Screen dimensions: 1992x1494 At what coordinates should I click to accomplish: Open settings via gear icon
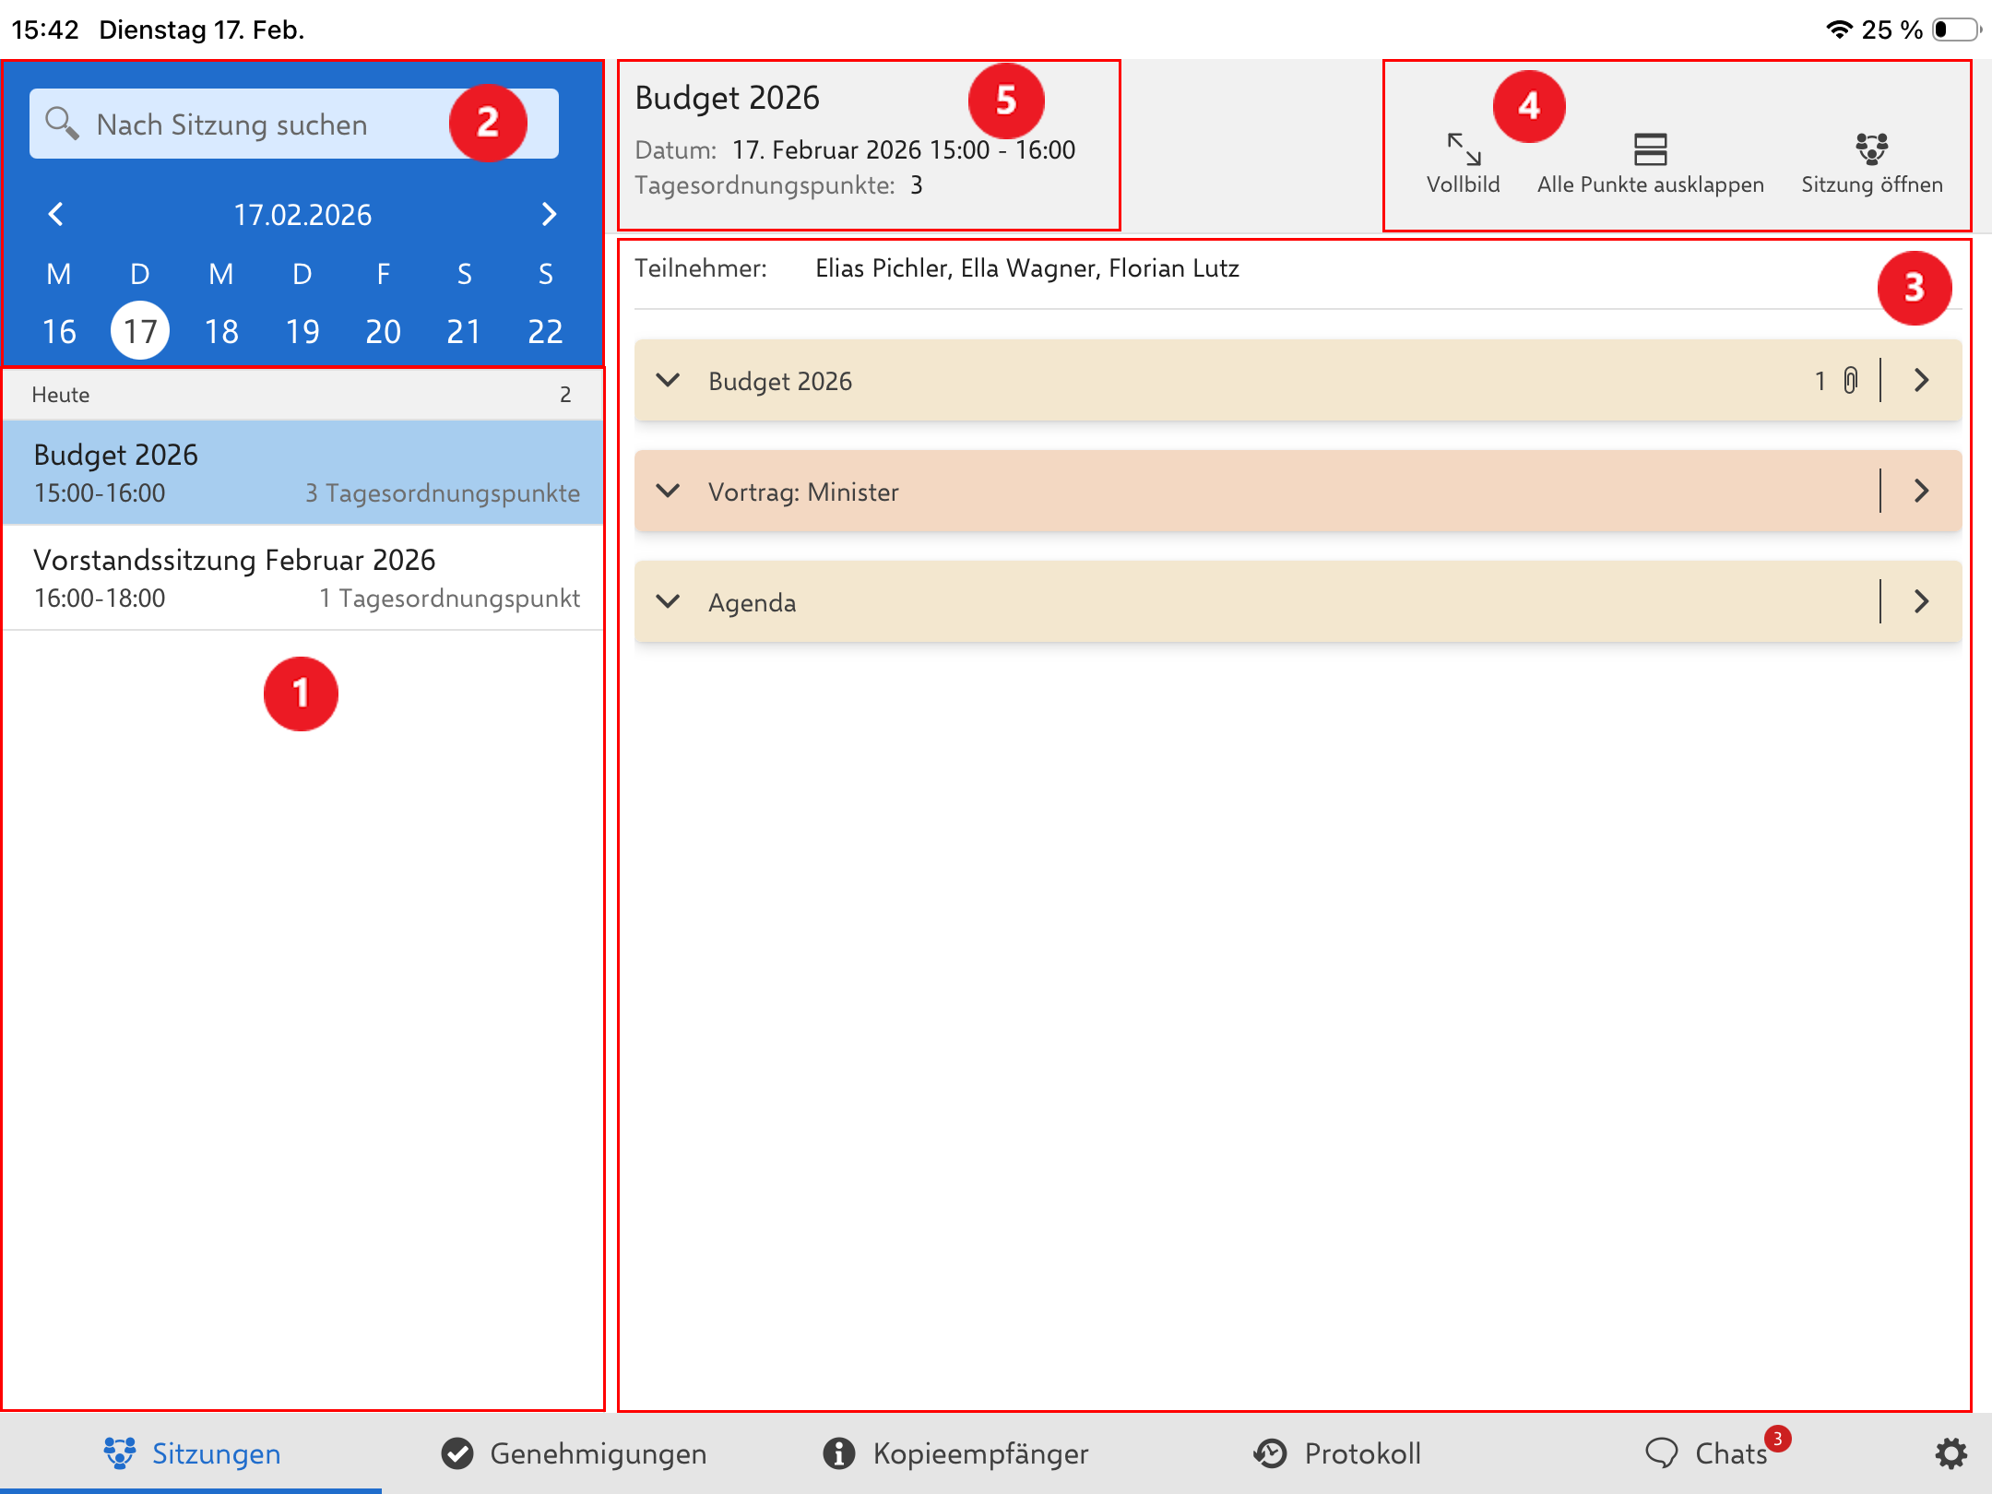[1951, 1454]
